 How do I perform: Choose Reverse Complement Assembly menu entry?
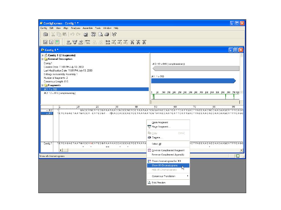coord(168,155)
